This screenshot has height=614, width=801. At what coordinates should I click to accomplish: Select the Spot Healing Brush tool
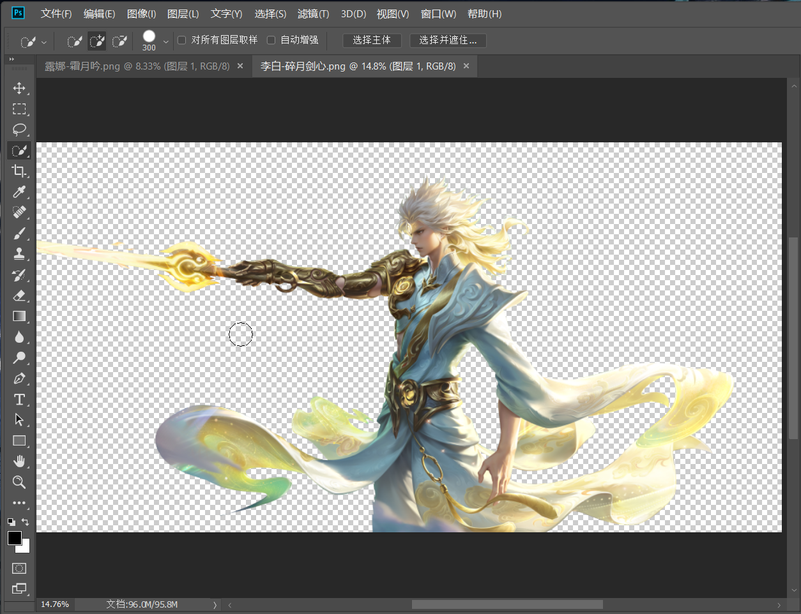tap(19, 213)
